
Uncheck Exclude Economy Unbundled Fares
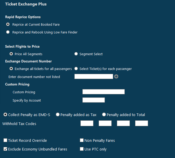click(5, 149)
